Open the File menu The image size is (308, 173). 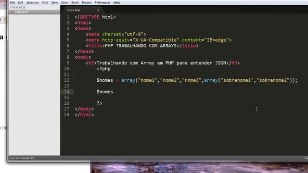[x=13, y=2]
